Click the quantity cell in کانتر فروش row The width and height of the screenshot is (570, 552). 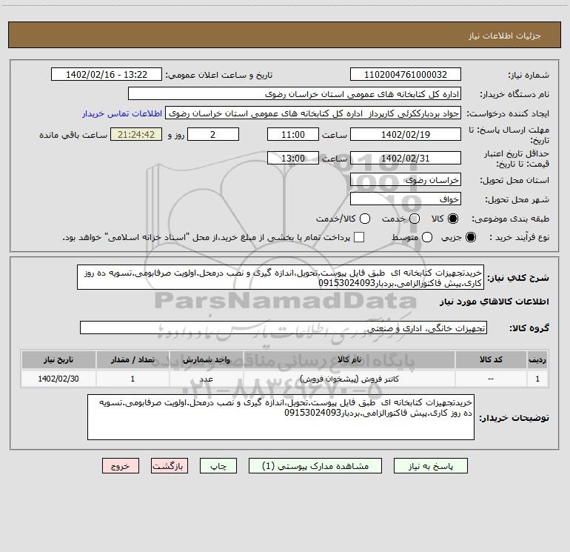[x=133, y=379]
